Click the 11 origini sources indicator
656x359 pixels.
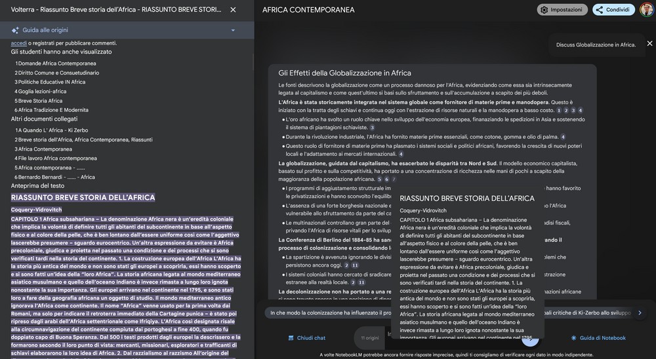[x=370, y=338]
